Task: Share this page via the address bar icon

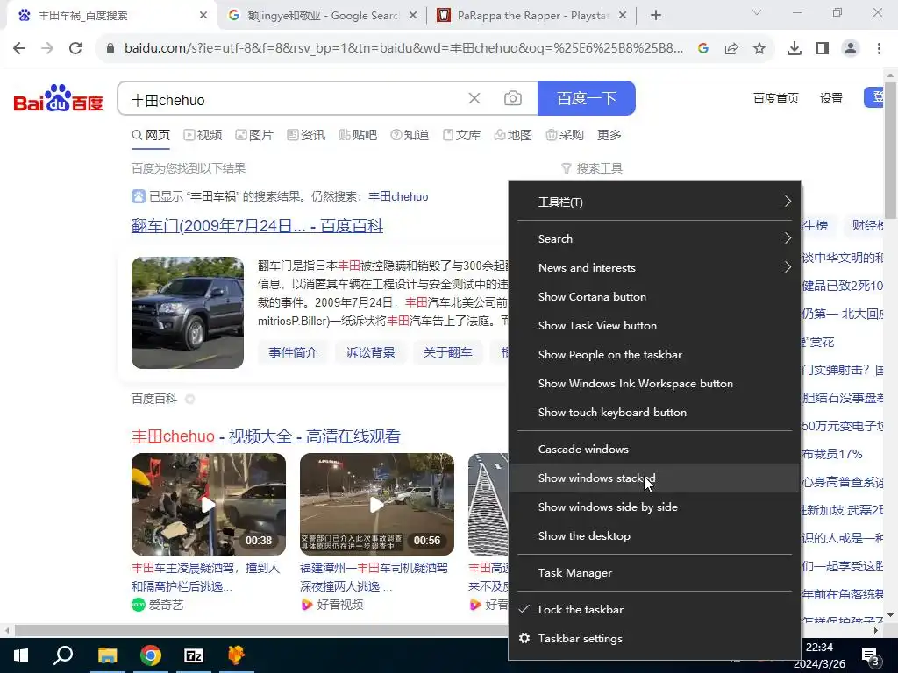Action: click(731, 49)
